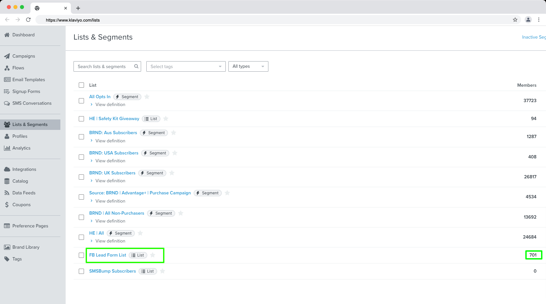Expand View definition for BRND: USA Subscribers
This screenshot has width=546, height=304.
[108, 161]
